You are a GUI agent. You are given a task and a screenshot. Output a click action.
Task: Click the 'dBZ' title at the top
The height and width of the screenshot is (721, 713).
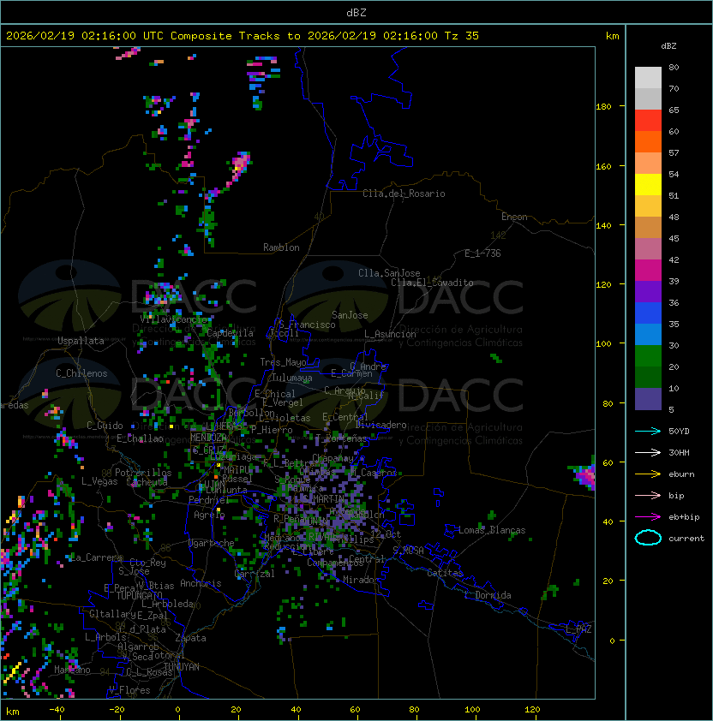356,13
